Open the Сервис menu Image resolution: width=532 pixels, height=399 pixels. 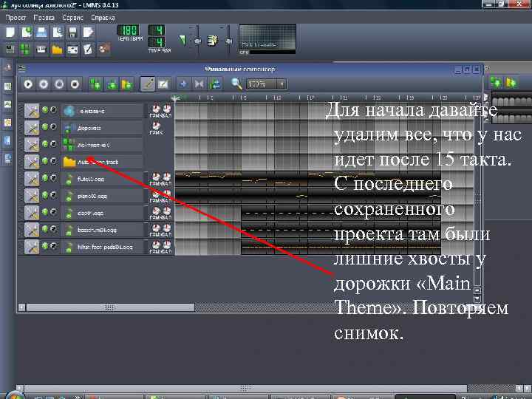(x=72, y=17)
